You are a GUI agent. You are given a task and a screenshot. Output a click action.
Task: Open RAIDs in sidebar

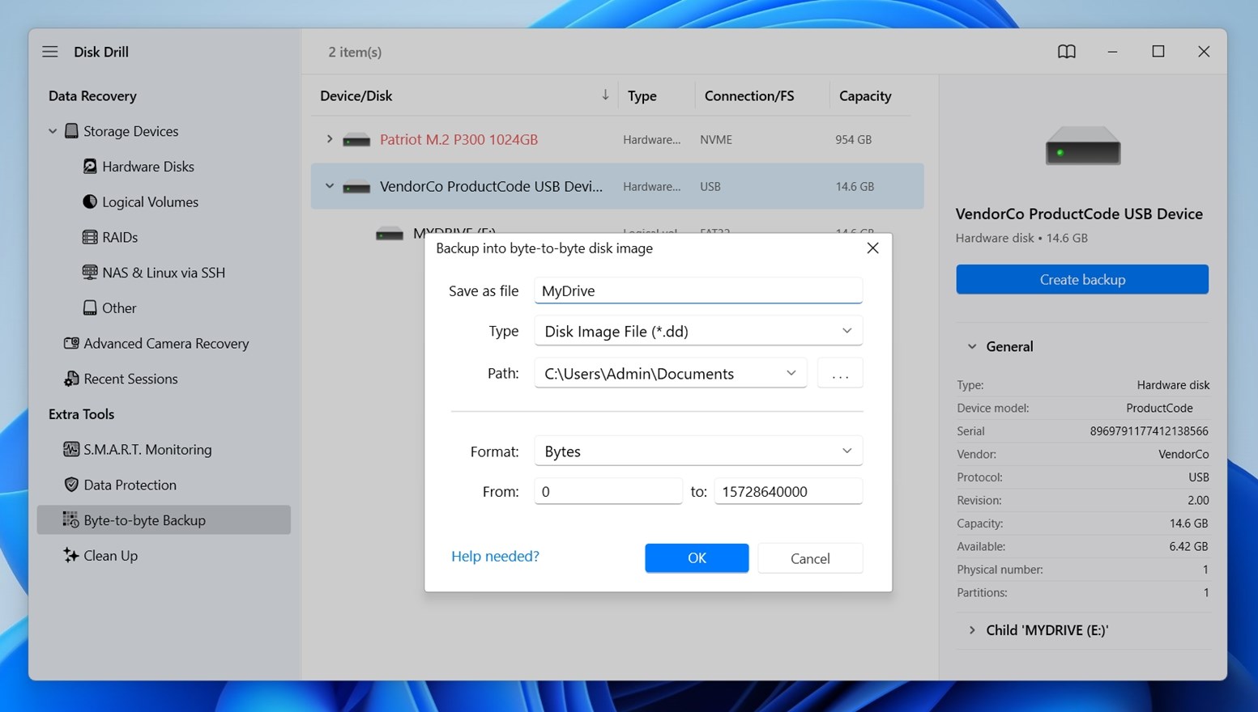click(x=120, y=237)
